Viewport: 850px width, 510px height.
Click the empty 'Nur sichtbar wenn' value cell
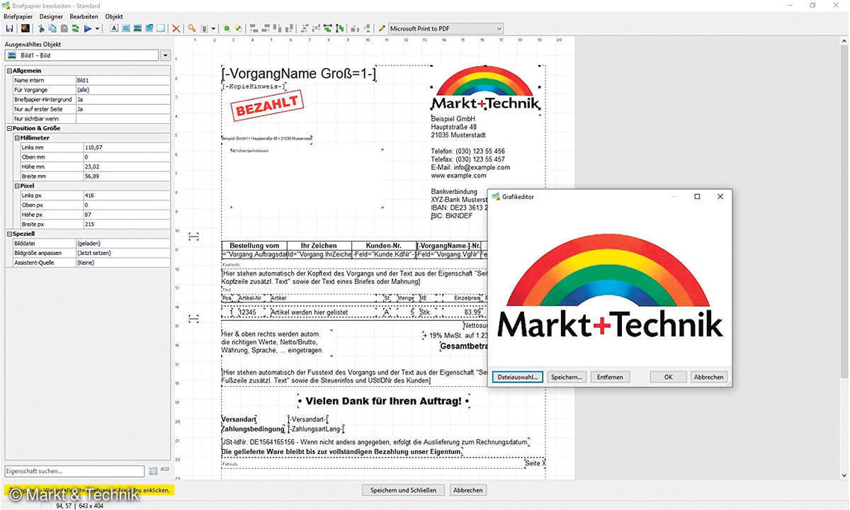click(123, 118)
